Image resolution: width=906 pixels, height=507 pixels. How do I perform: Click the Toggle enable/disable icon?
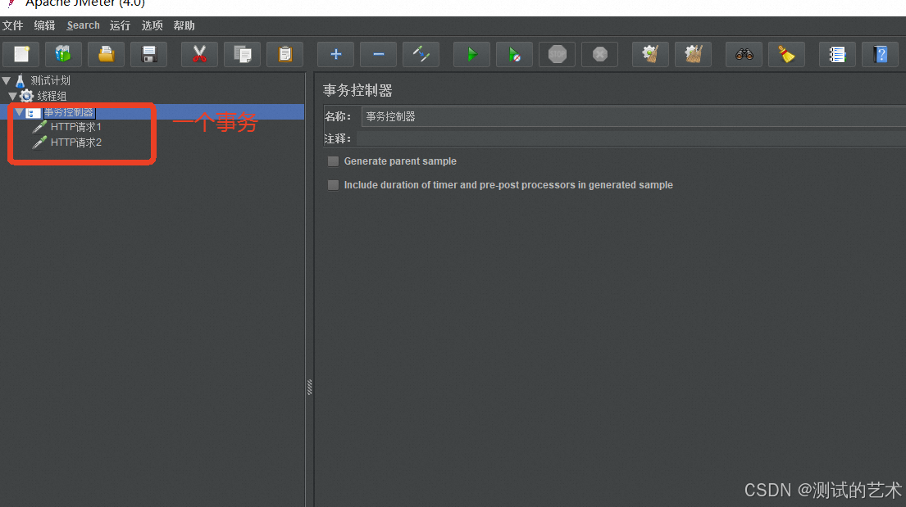[421, 54]
